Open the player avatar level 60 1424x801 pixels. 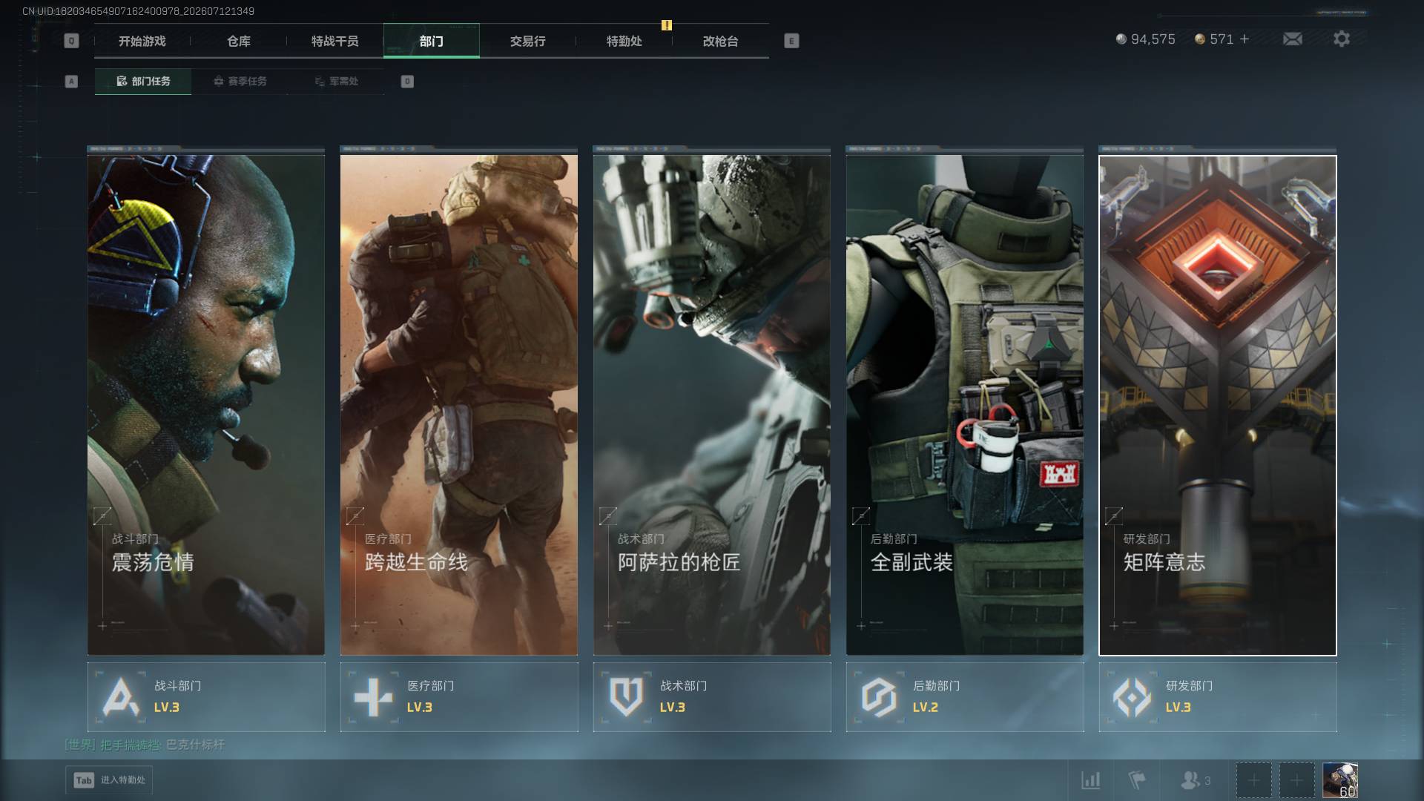1340,780
